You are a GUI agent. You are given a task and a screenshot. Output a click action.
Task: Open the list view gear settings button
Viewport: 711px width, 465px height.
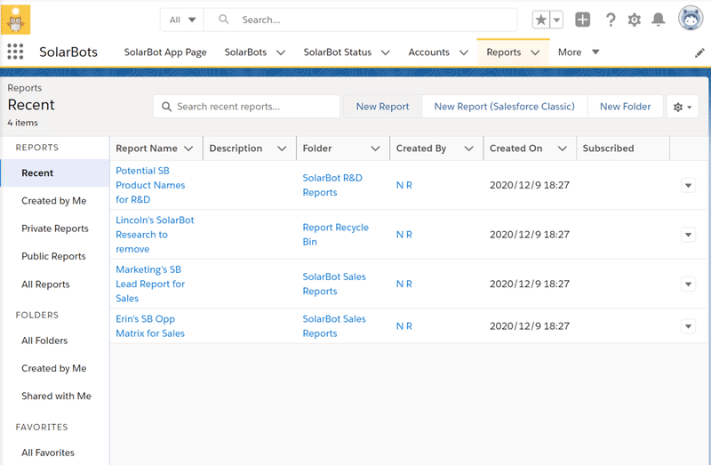tap(683, 107)
